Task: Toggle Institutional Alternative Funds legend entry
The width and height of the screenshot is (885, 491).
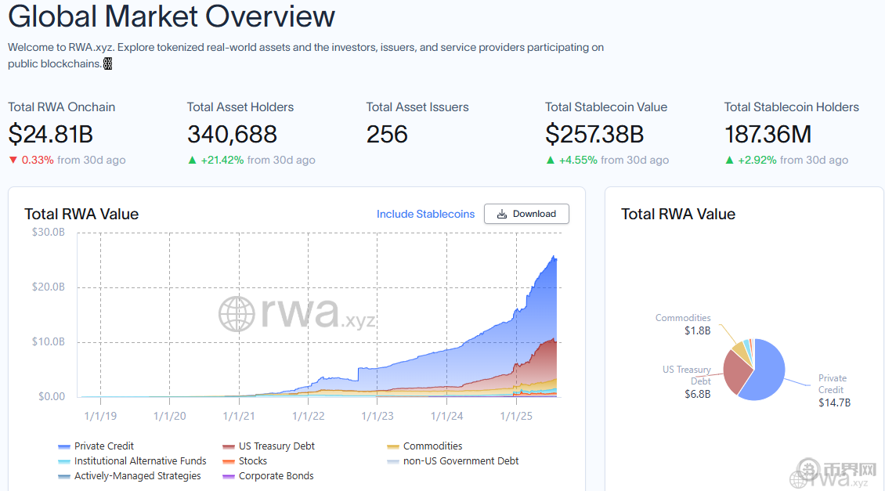Action: pyautogui.click(x=139, y=461)
